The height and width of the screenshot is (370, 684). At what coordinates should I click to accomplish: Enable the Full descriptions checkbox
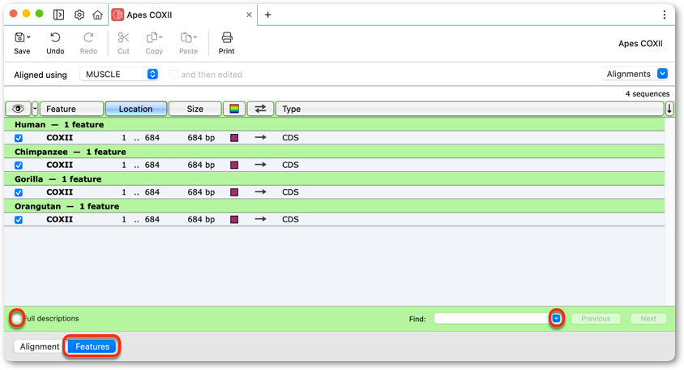[16, 318]
